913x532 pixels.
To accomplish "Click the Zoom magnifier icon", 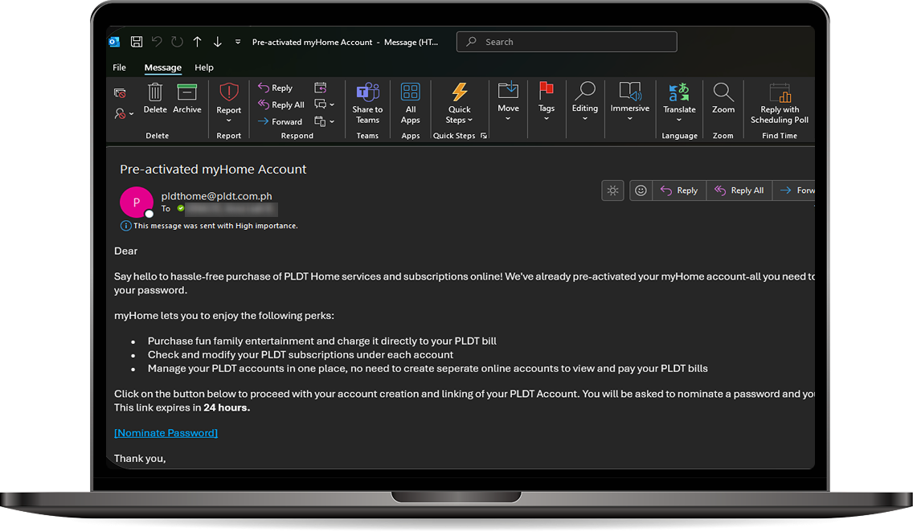I will [x=723, y=92].
